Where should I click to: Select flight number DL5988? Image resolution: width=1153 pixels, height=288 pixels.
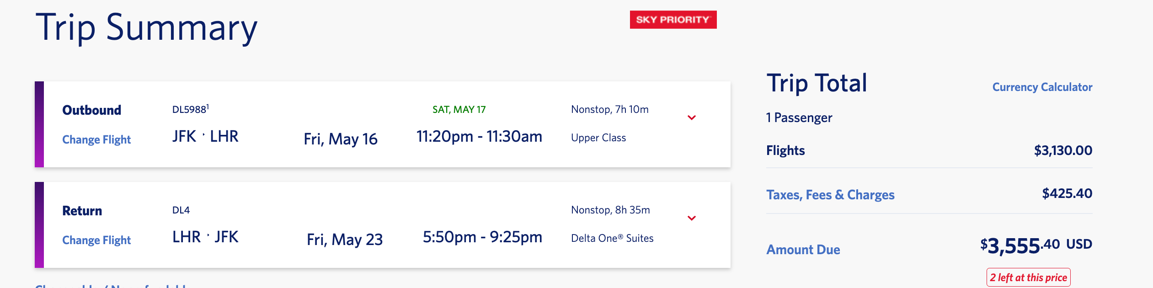point(190,109)
